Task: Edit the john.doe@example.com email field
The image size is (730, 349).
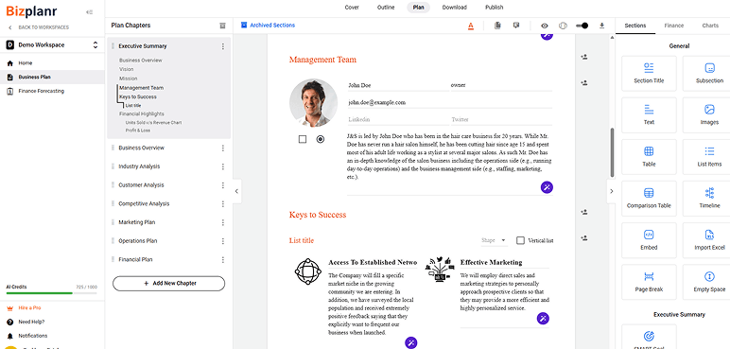Action: click(x=450, y=102)
